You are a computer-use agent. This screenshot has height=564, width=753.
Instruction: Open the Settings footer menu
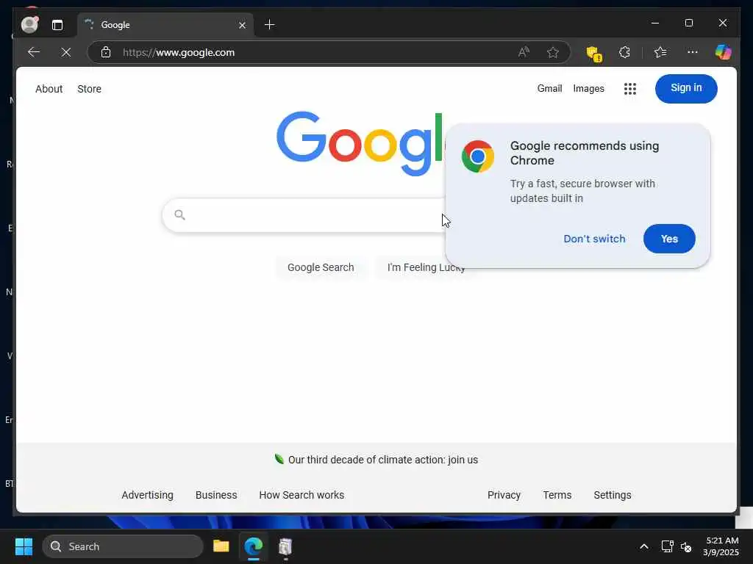[x=613, y=495]
